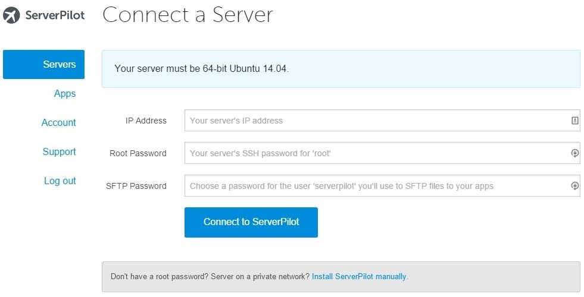
Task: Click the ServerPilot airplane logo icon
Action: click(x=11, y=15)
